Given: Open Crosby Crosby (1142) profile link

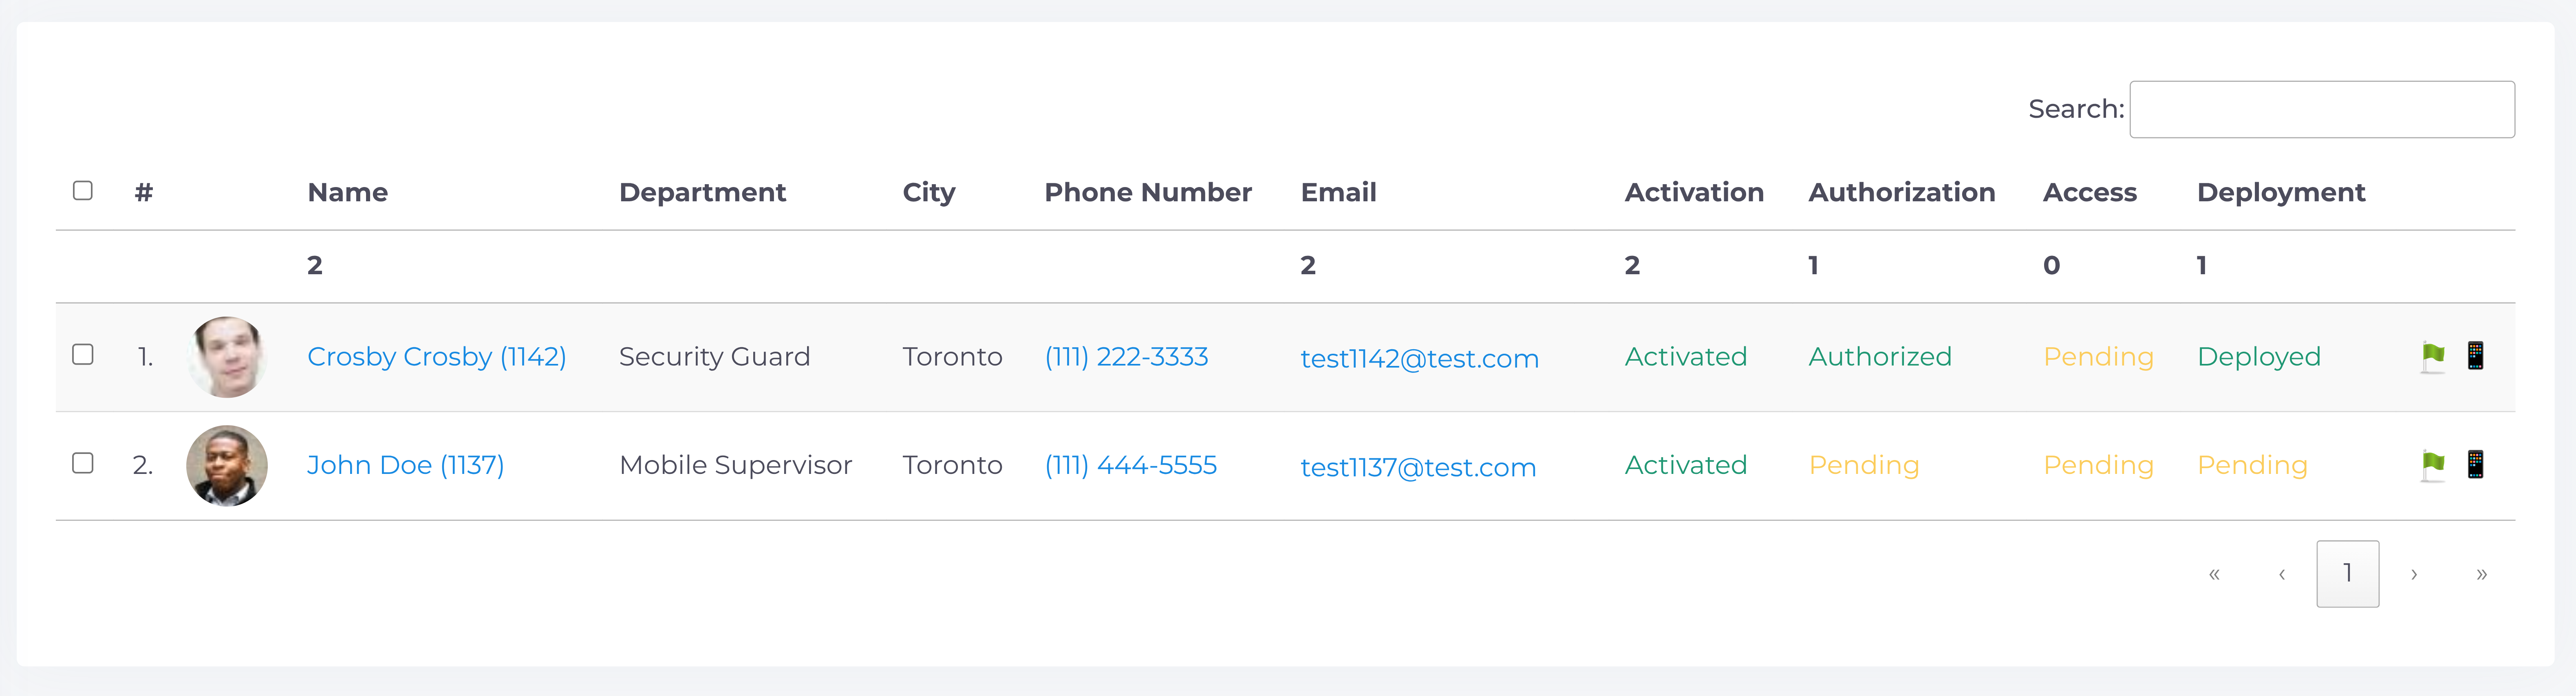Looking at the screenshot, I should 436,357.
